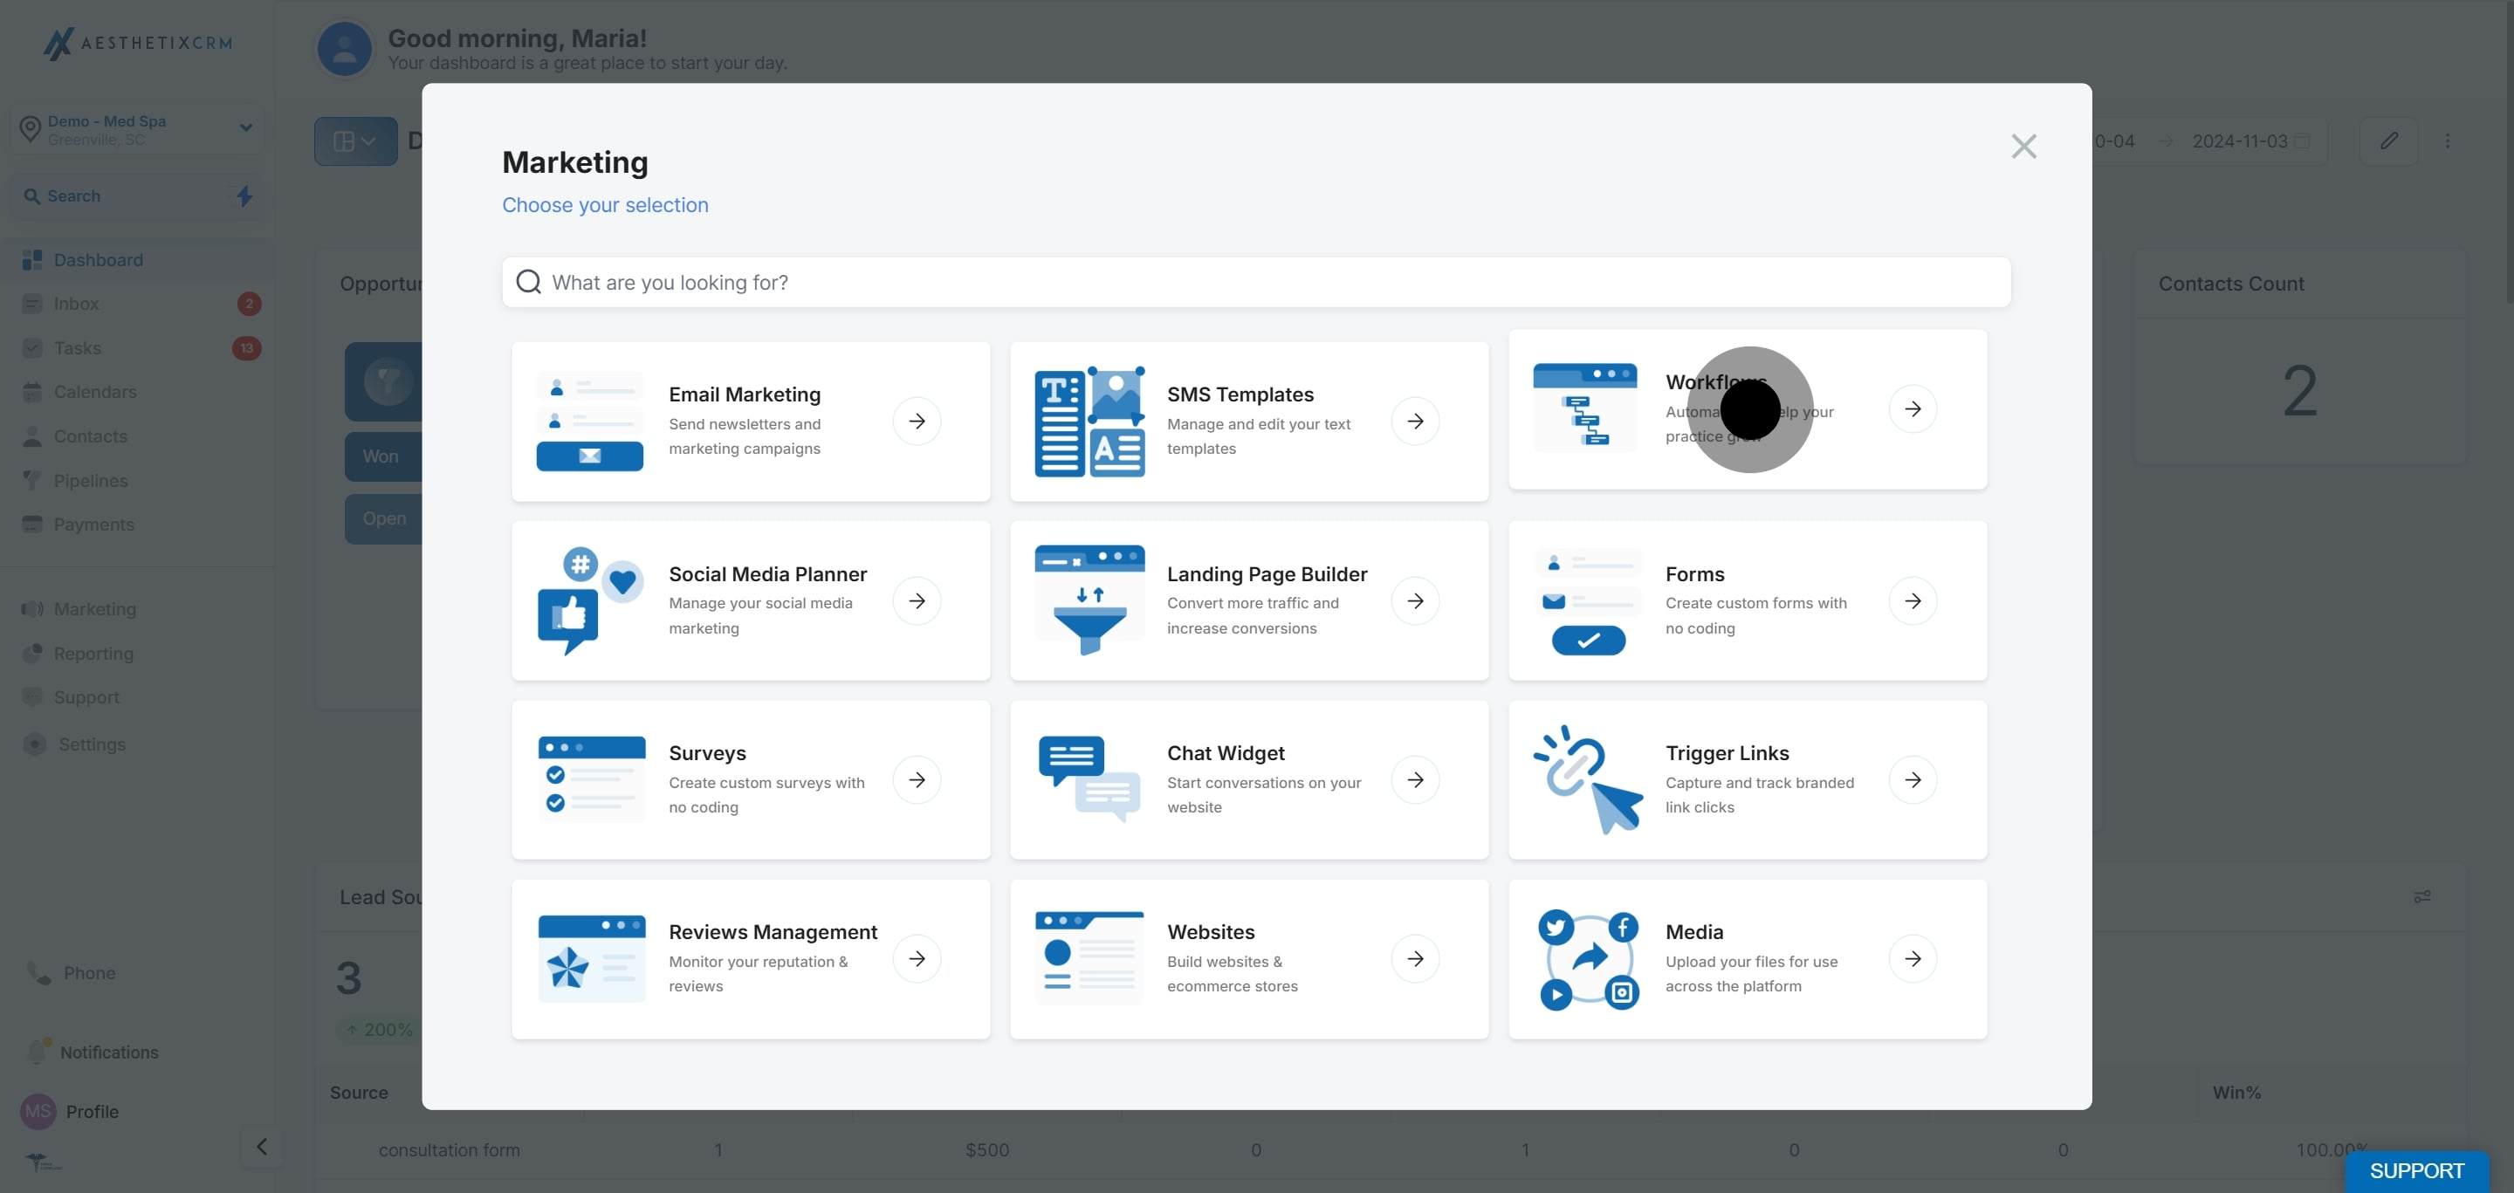Open the Chat Widget arrow button
The width and height of the screenshot is (2514, 1193).
[1415, 779]
